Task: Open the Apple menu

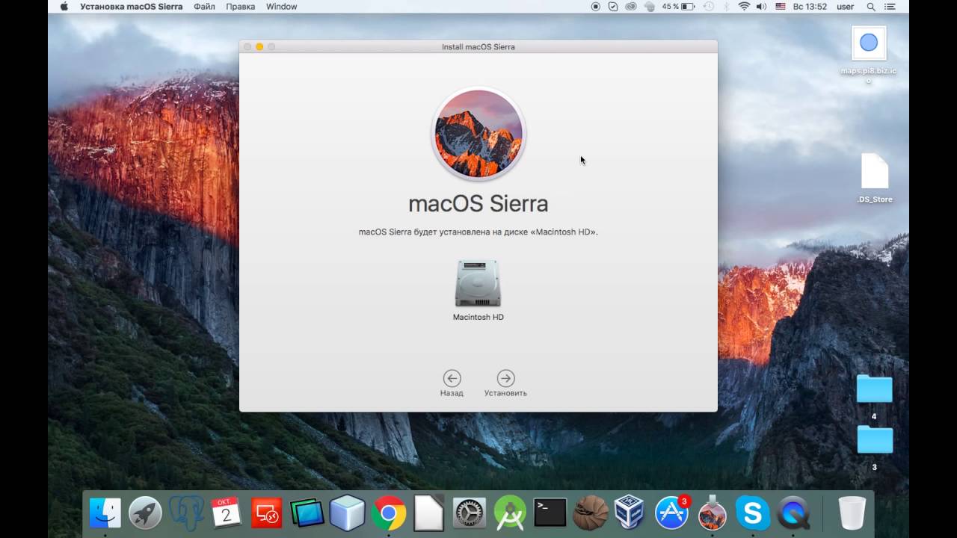Action: (x=64, y=7)
